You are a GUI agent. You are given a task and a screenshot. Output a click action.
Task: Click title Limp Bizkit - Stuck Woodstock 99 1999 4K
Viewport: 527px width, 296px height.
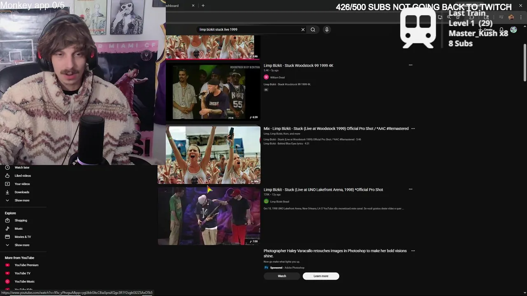[298, 65]
